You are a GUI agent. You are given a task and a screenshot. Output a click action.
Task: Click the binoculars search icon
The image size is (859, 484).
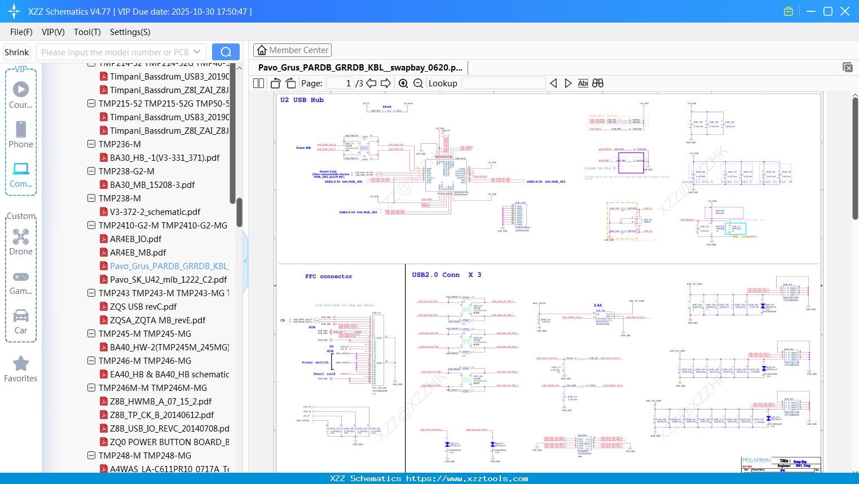pyautogui.click(x=598, y=83)
